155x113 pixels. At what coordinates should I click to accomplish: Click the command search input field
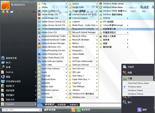[x=20, y=110]
